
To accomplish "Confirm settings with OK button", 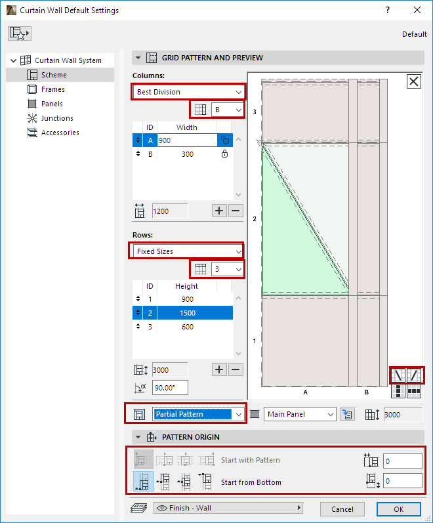I will point(399,509).
